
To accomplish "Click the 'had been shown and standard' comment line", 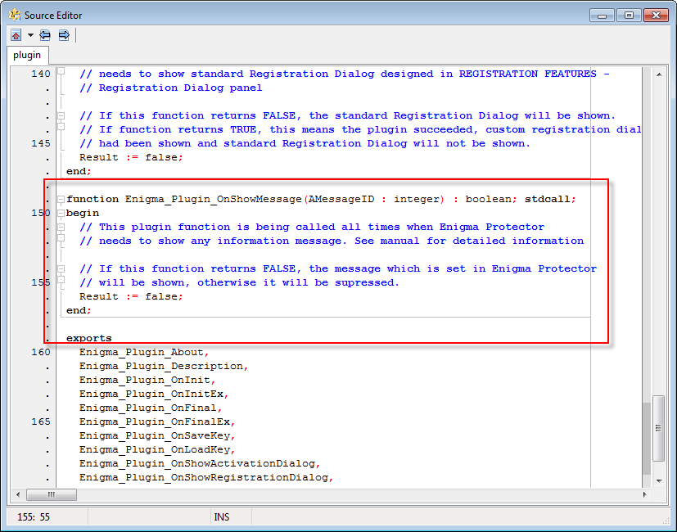I will [305, 143].
